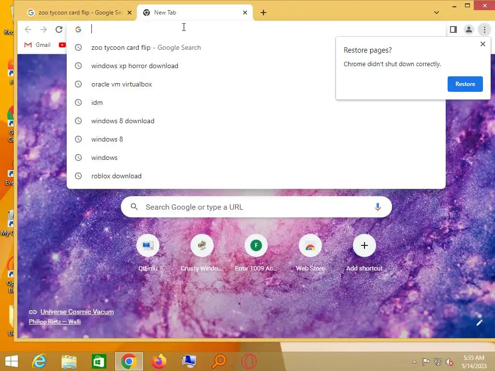This screenshot has height=371, width=495.
Task: Show hidden tray icons arrow
Action: [414, 362]
